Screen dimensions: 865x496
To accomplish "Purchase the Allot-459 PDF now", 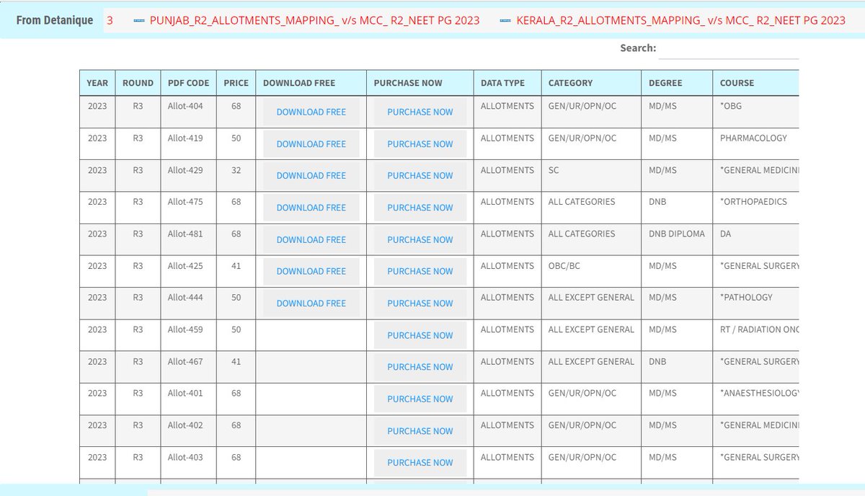I will [420, 335].
